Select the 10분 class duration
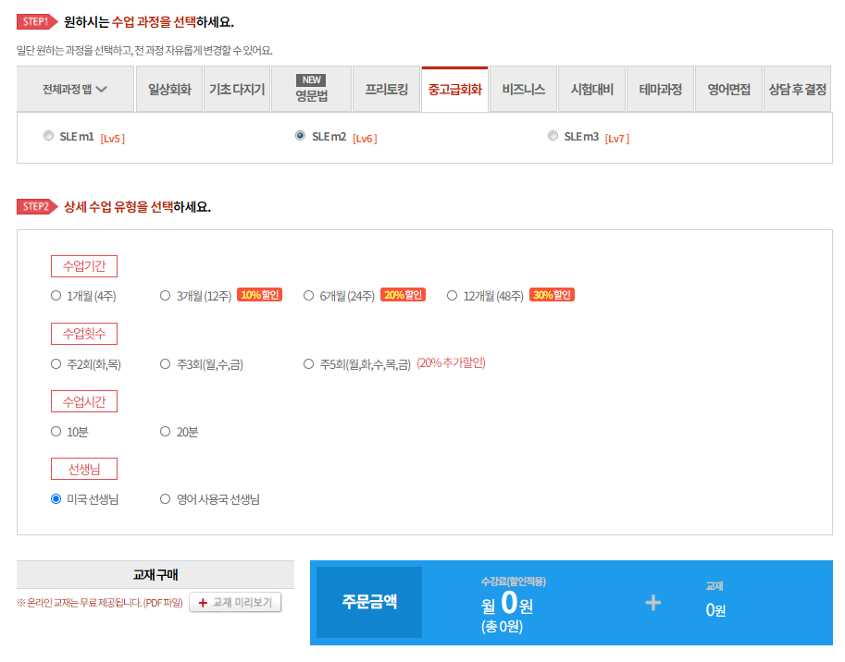 (56, 432)
